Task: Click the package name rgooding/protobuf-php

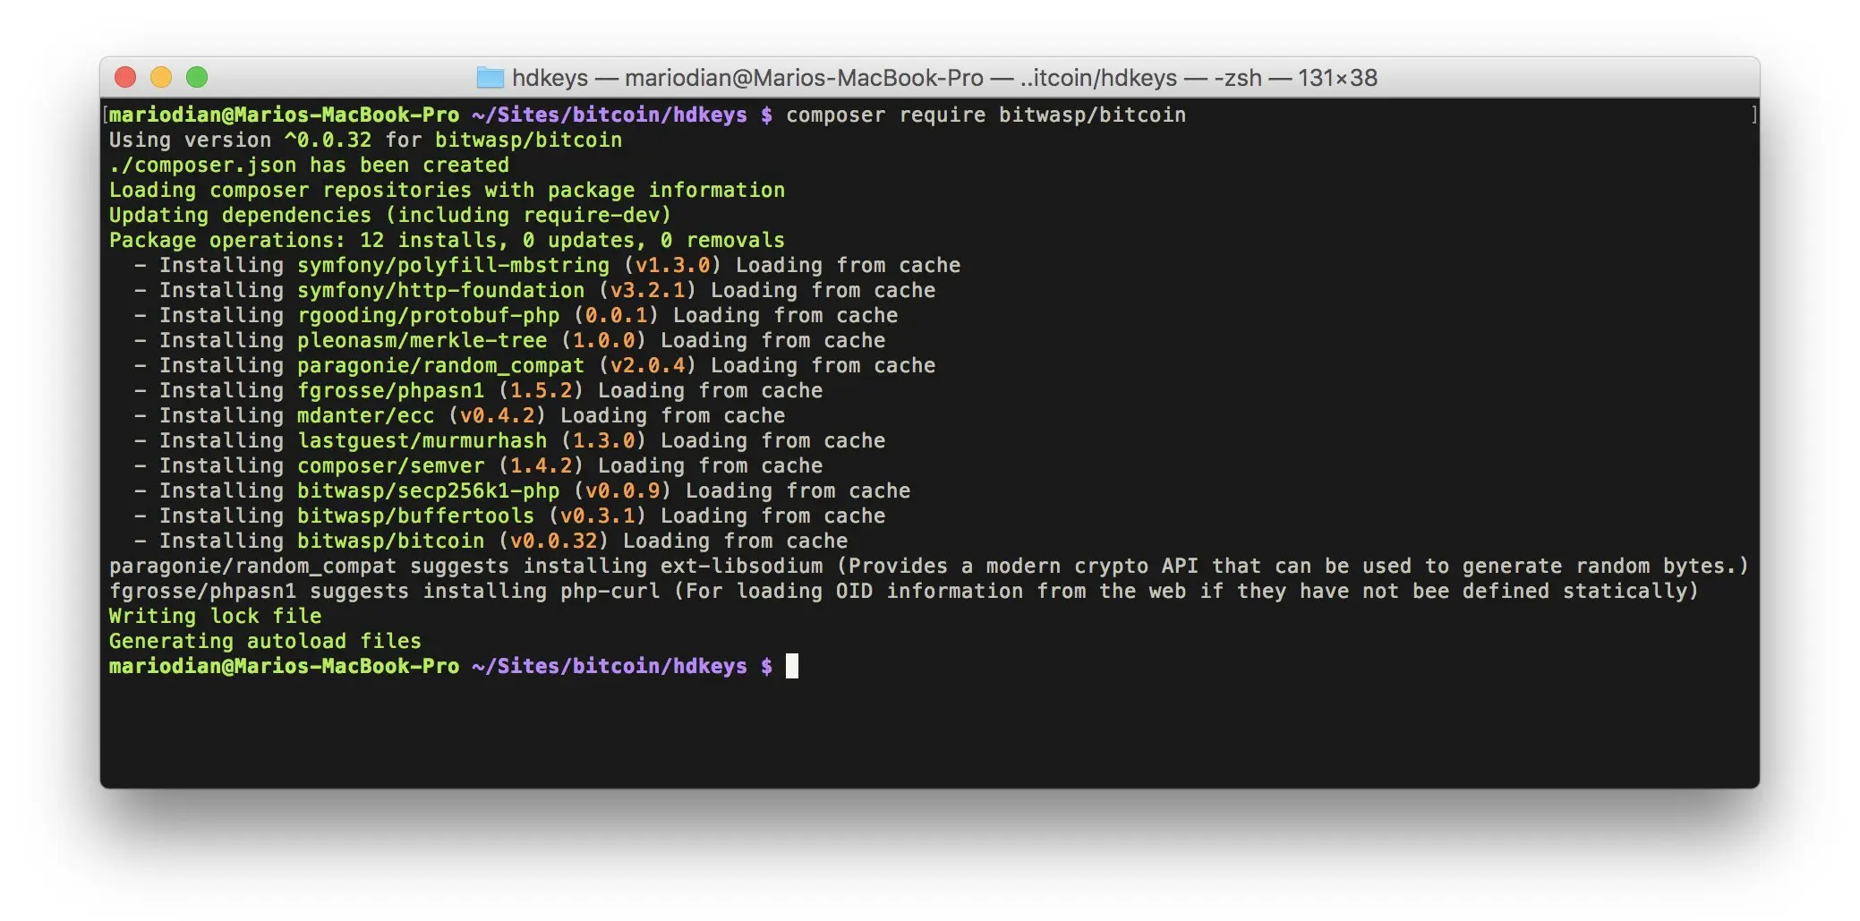Action: click(428, 315)
